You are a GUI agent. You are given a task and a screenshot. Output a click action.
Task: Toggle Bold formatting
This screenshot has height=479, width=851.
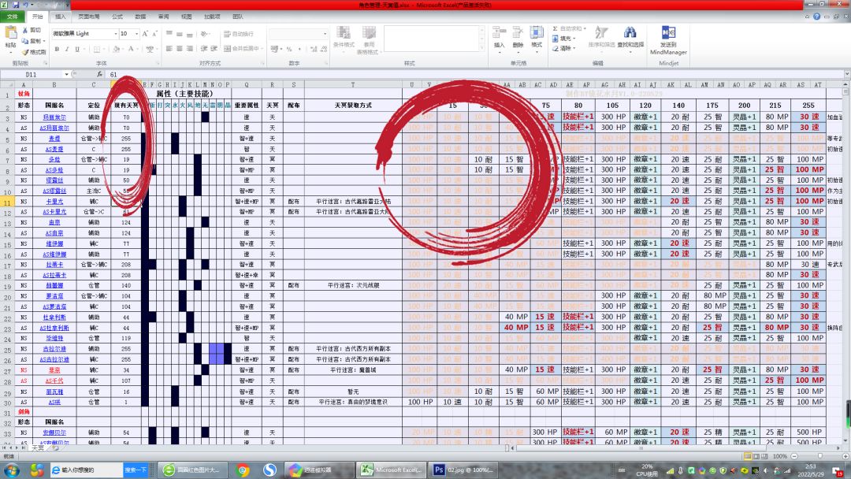coord(57,49)
